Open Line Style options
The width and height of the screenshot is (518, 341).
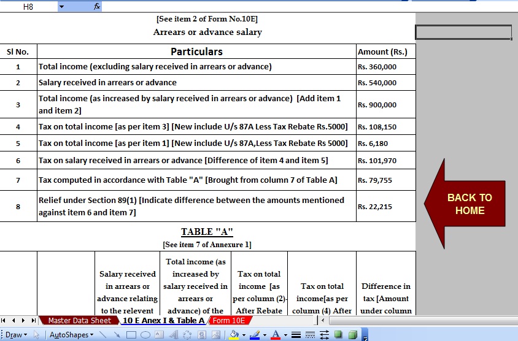[x=296, y=335]
